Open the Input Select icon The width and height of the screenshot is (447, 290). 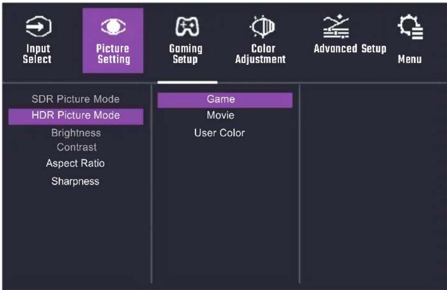[x=38, y=27]
